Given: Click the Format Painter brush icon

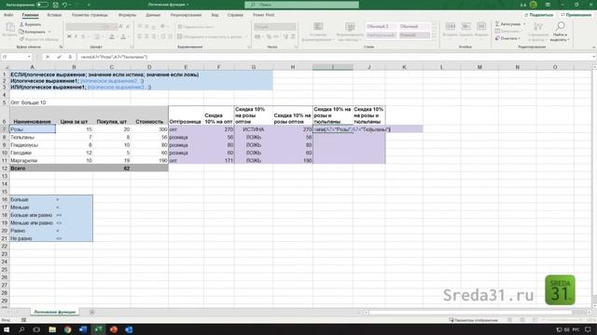Looking at the screenshot, I should pyautogui.click(x=21, y=39).
